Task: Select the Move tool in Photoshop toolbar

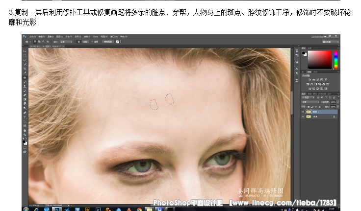Action: point(25,51)
